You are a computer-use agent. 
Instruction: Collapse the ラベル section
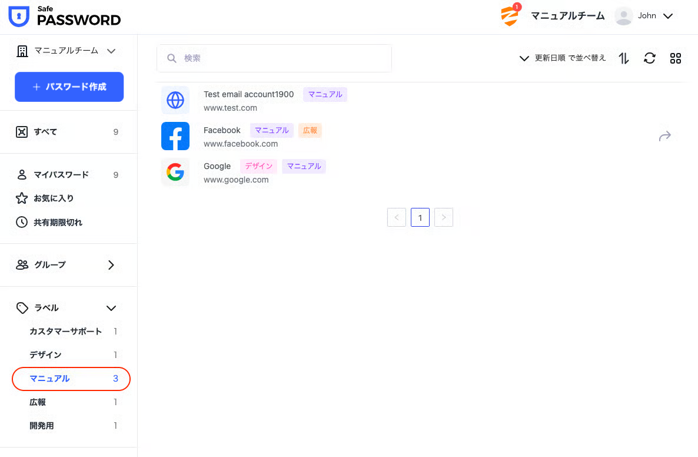tap(111, 308)
